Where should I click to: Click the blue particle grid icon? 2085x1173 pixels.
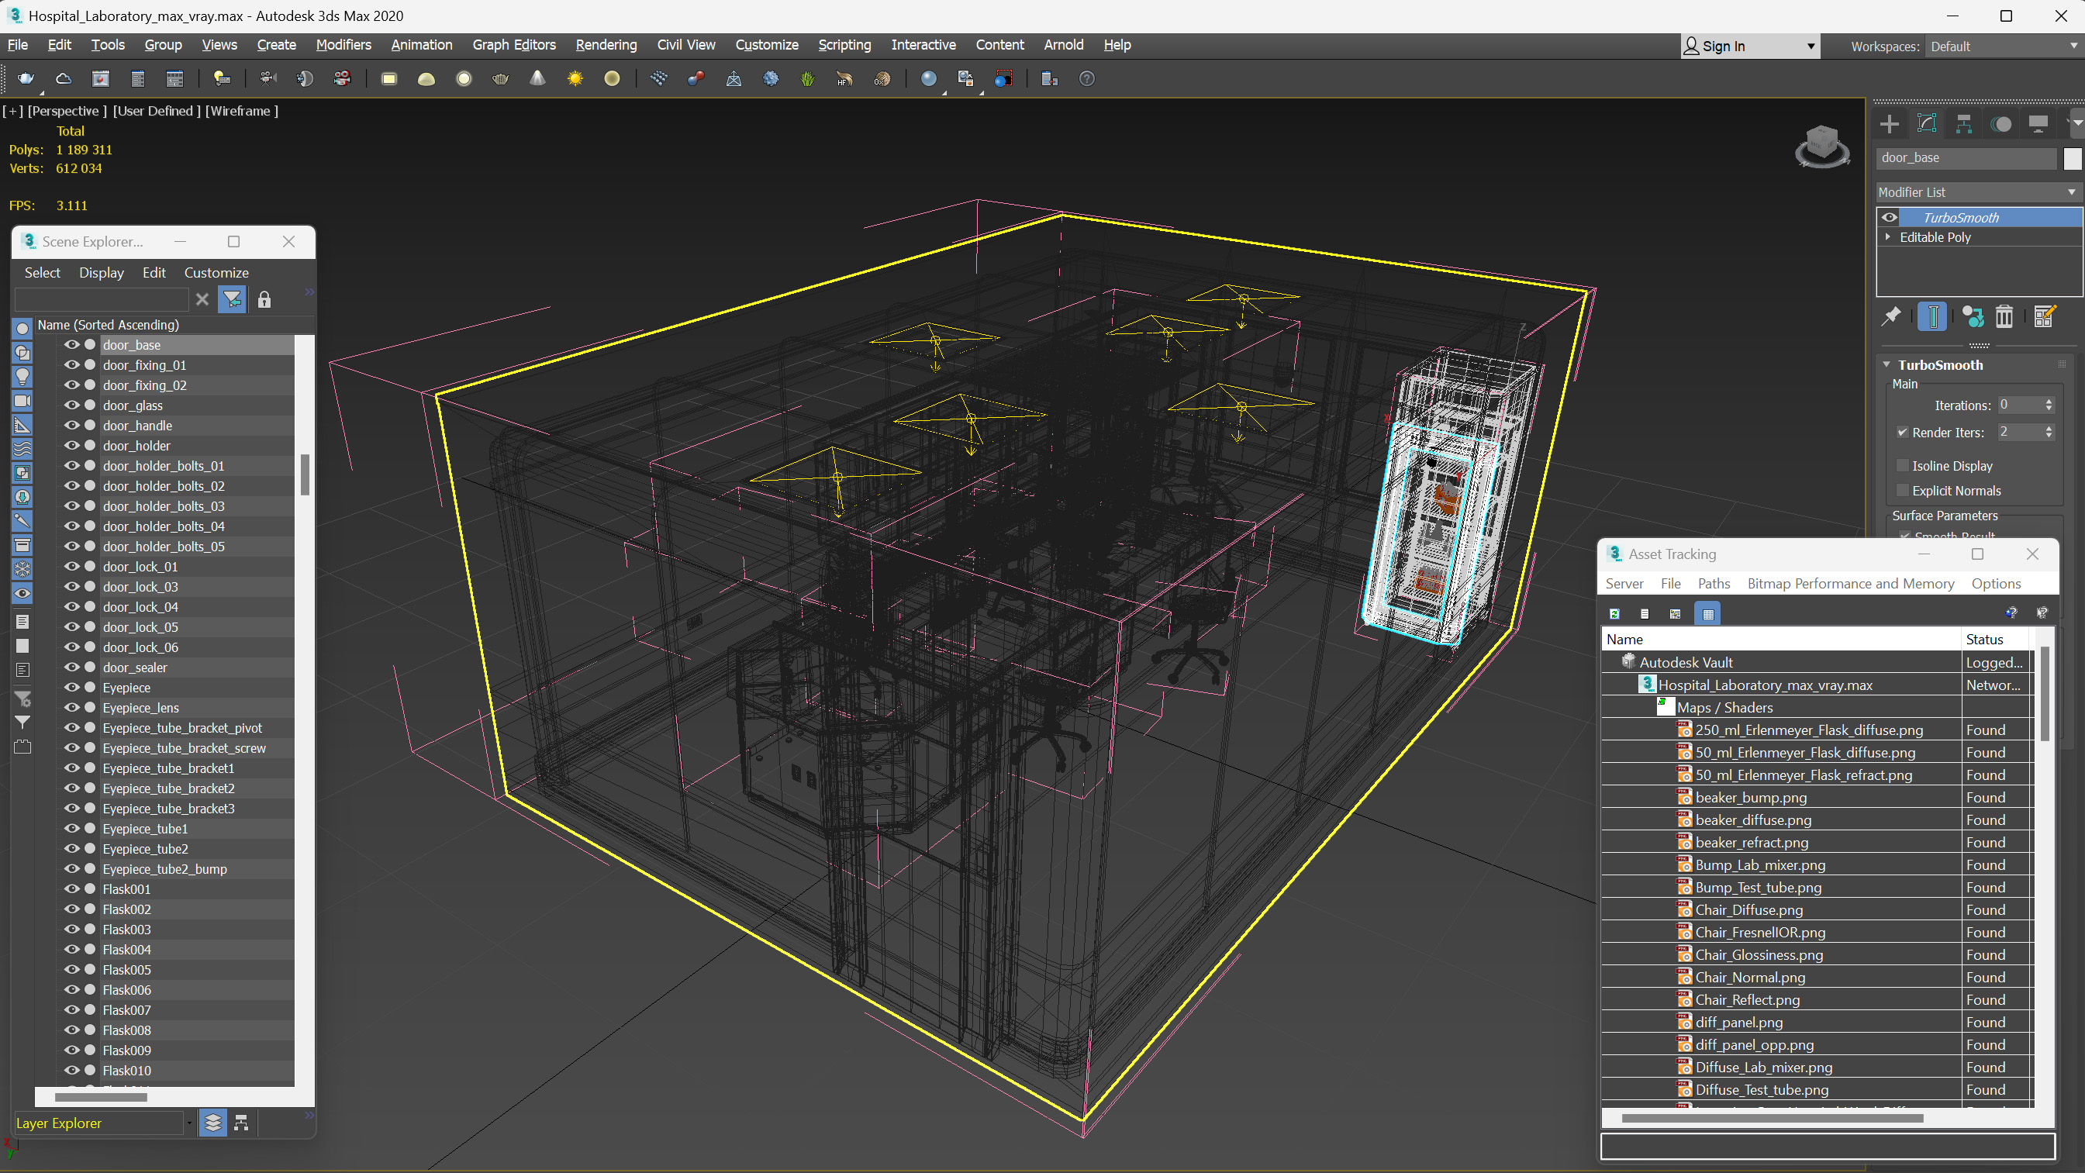click(659, 78)
